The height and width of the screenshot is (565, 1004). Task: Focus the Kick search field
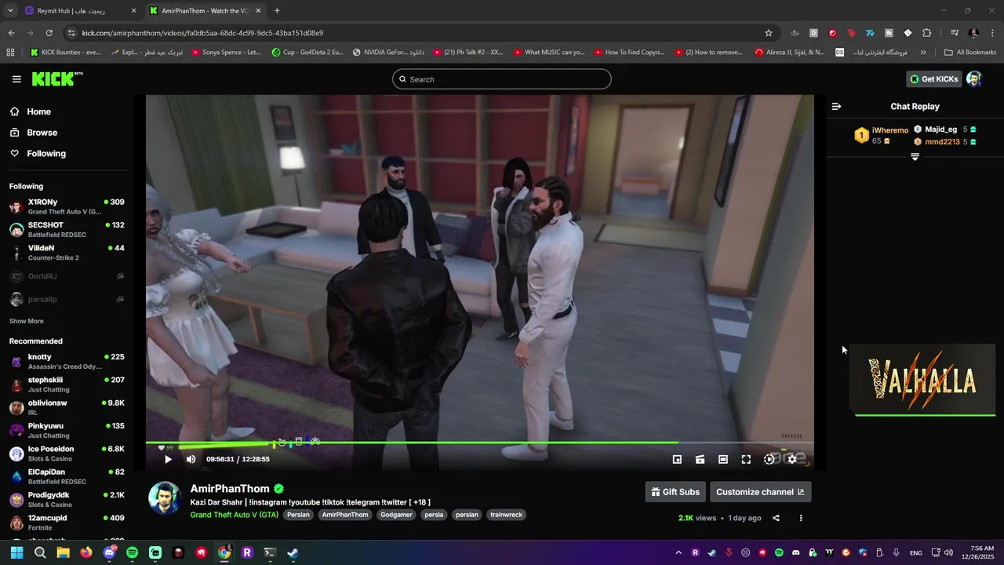tap(502, 79)
